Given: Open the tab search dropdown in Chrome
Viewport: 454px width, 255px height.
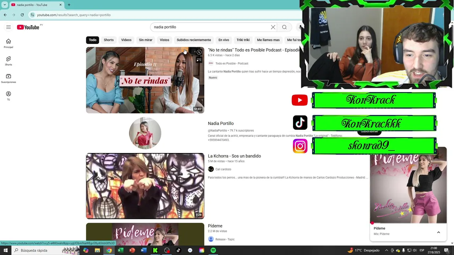Looking at the screenshot, I should 5,5.
